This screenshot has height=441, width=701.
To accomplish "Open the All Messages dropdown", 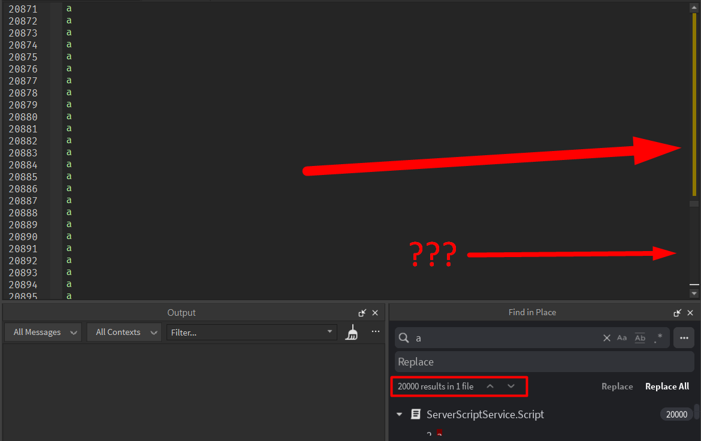I will click(43, 333).
